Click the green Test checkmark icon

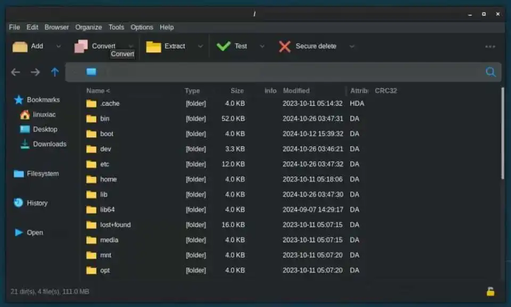(224, 46)
